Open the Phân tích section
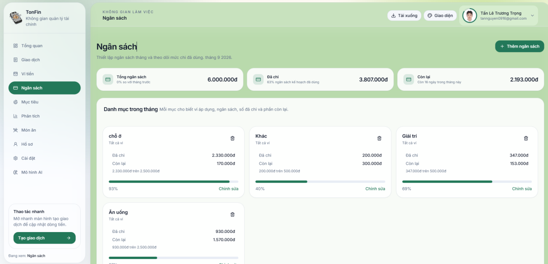This screenshot has width=548, height=264. click(x=44, y=116)
